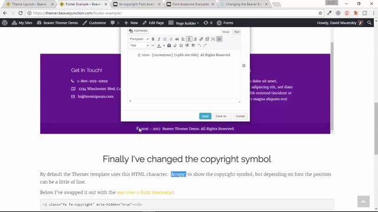Image resolution: width=378 pixels, height=212 pixels.
Task: Open the Beaver Themer Demo site menu
Action: [x=57, y=23]
